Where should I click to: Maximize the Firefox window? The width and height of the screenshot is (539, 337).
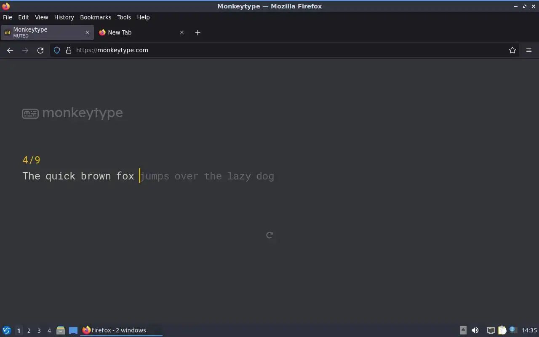525,6
